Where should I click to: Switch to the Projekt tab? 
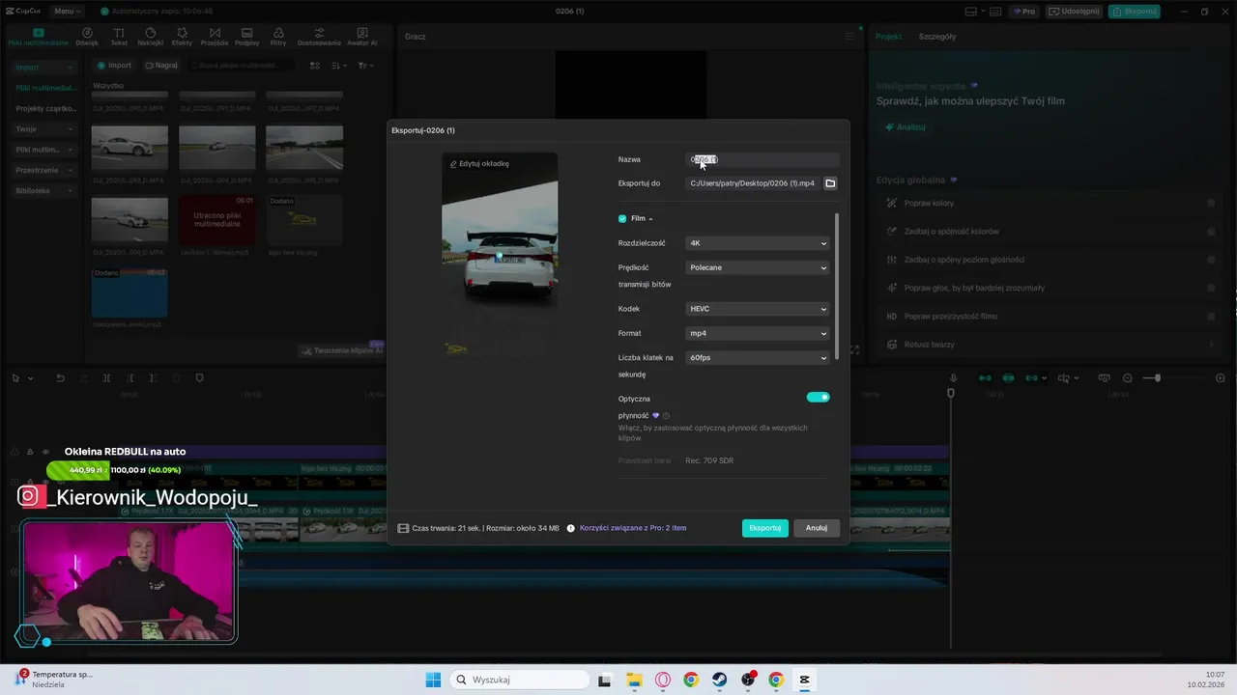(888, 37)
